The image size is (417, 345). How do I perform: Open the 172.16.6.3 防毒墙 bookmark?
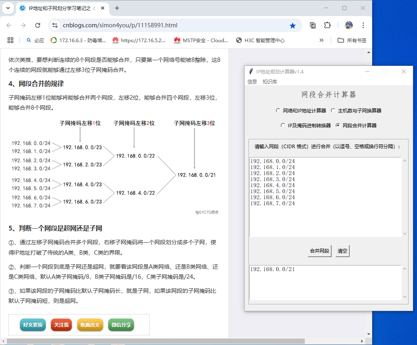coord(78,40)
